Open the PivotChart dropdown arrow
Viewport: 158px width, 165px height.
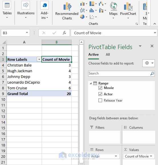click(128, 18)
